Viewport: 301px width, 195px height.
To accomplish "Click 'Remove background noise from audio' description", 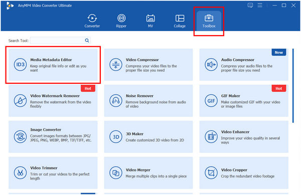I will click(156, 104).
